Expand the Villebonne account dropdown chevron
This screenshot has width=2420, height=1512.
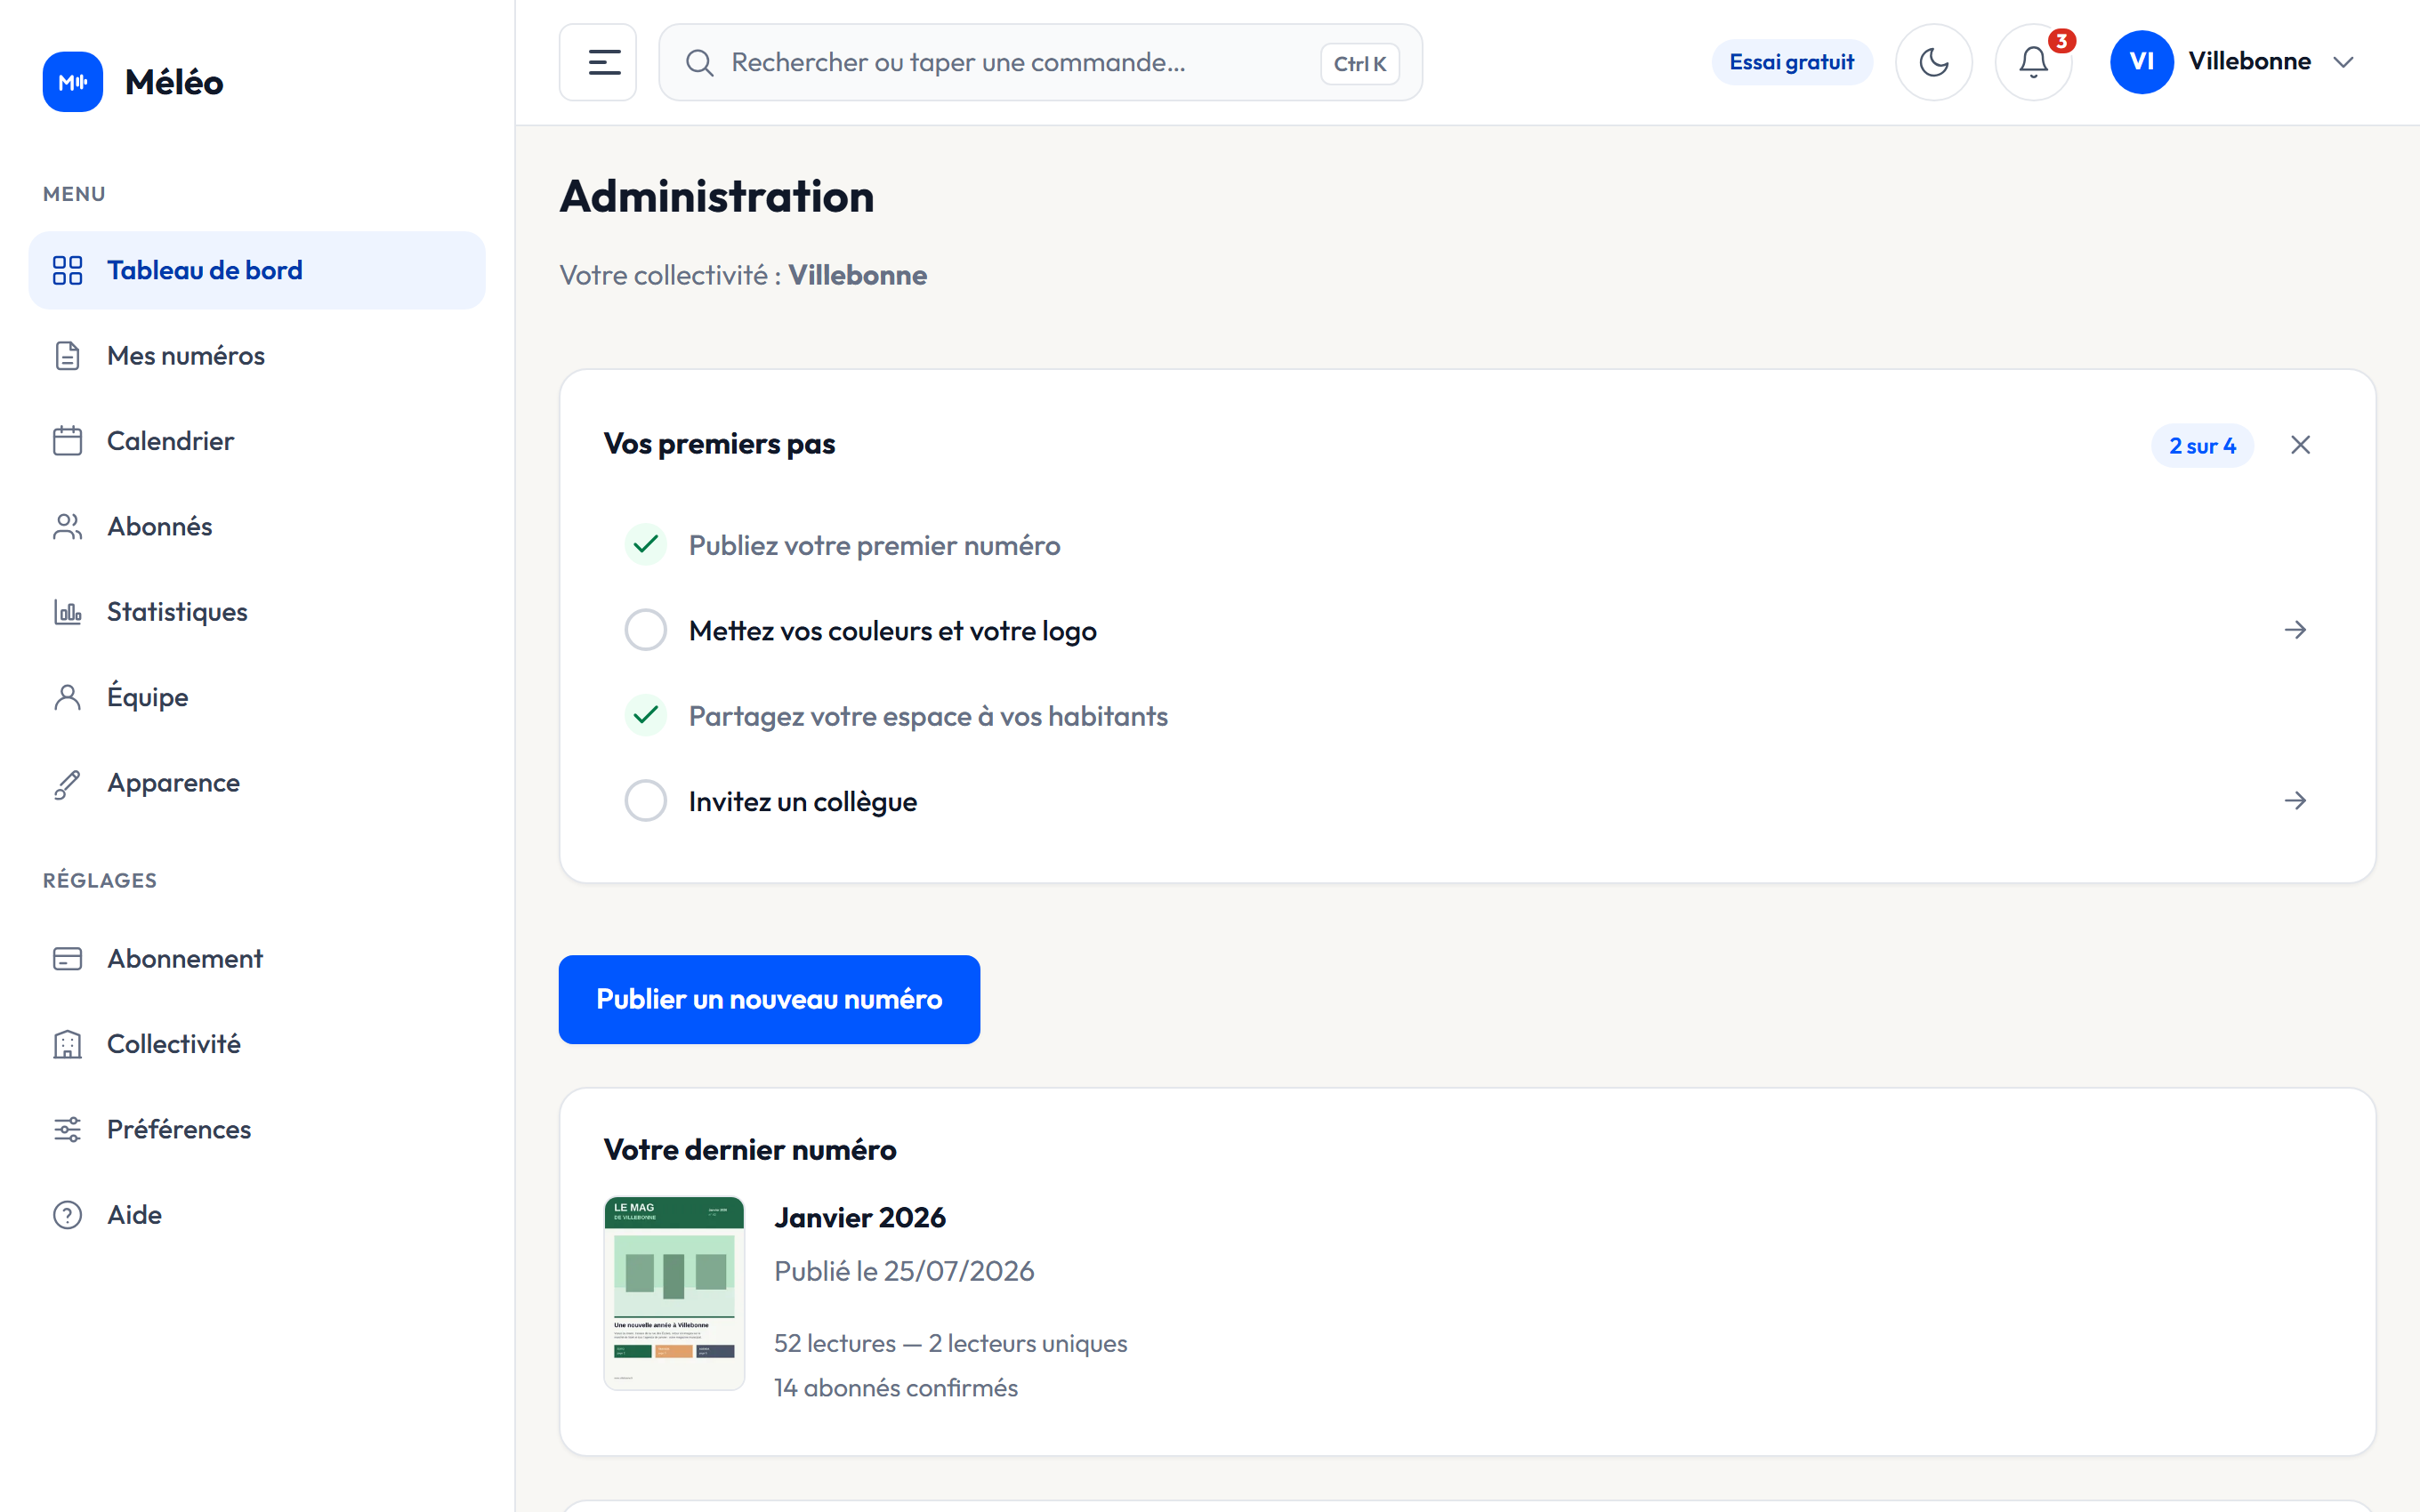[2343, 62]
